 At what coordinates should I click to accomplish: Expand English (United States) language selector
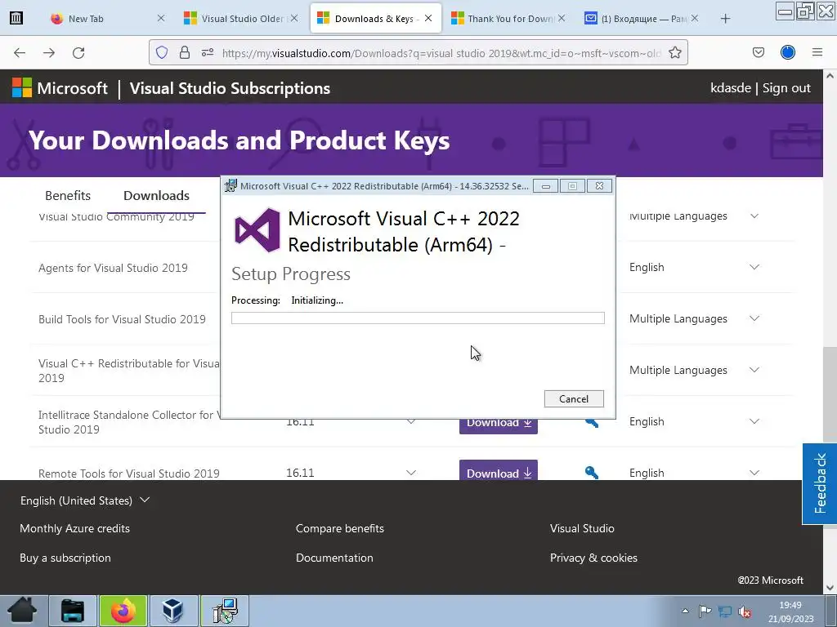(85, 500)
